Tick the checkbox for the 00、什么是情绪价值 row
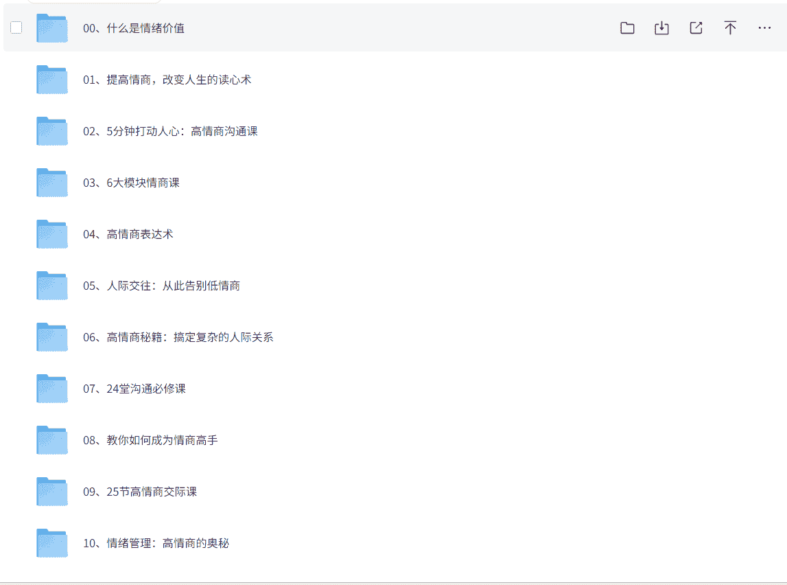 pyautogui.click(x=16, y=27)
